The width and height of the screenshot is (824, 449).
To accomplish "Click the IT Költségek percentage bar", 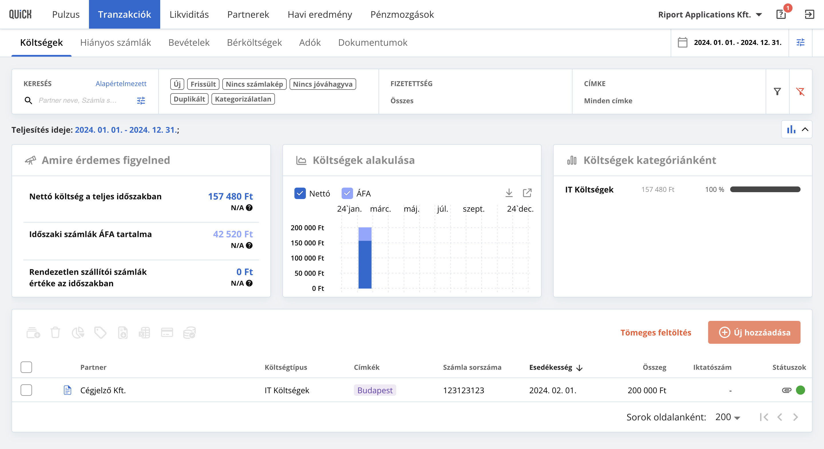I will coord(765,189).
